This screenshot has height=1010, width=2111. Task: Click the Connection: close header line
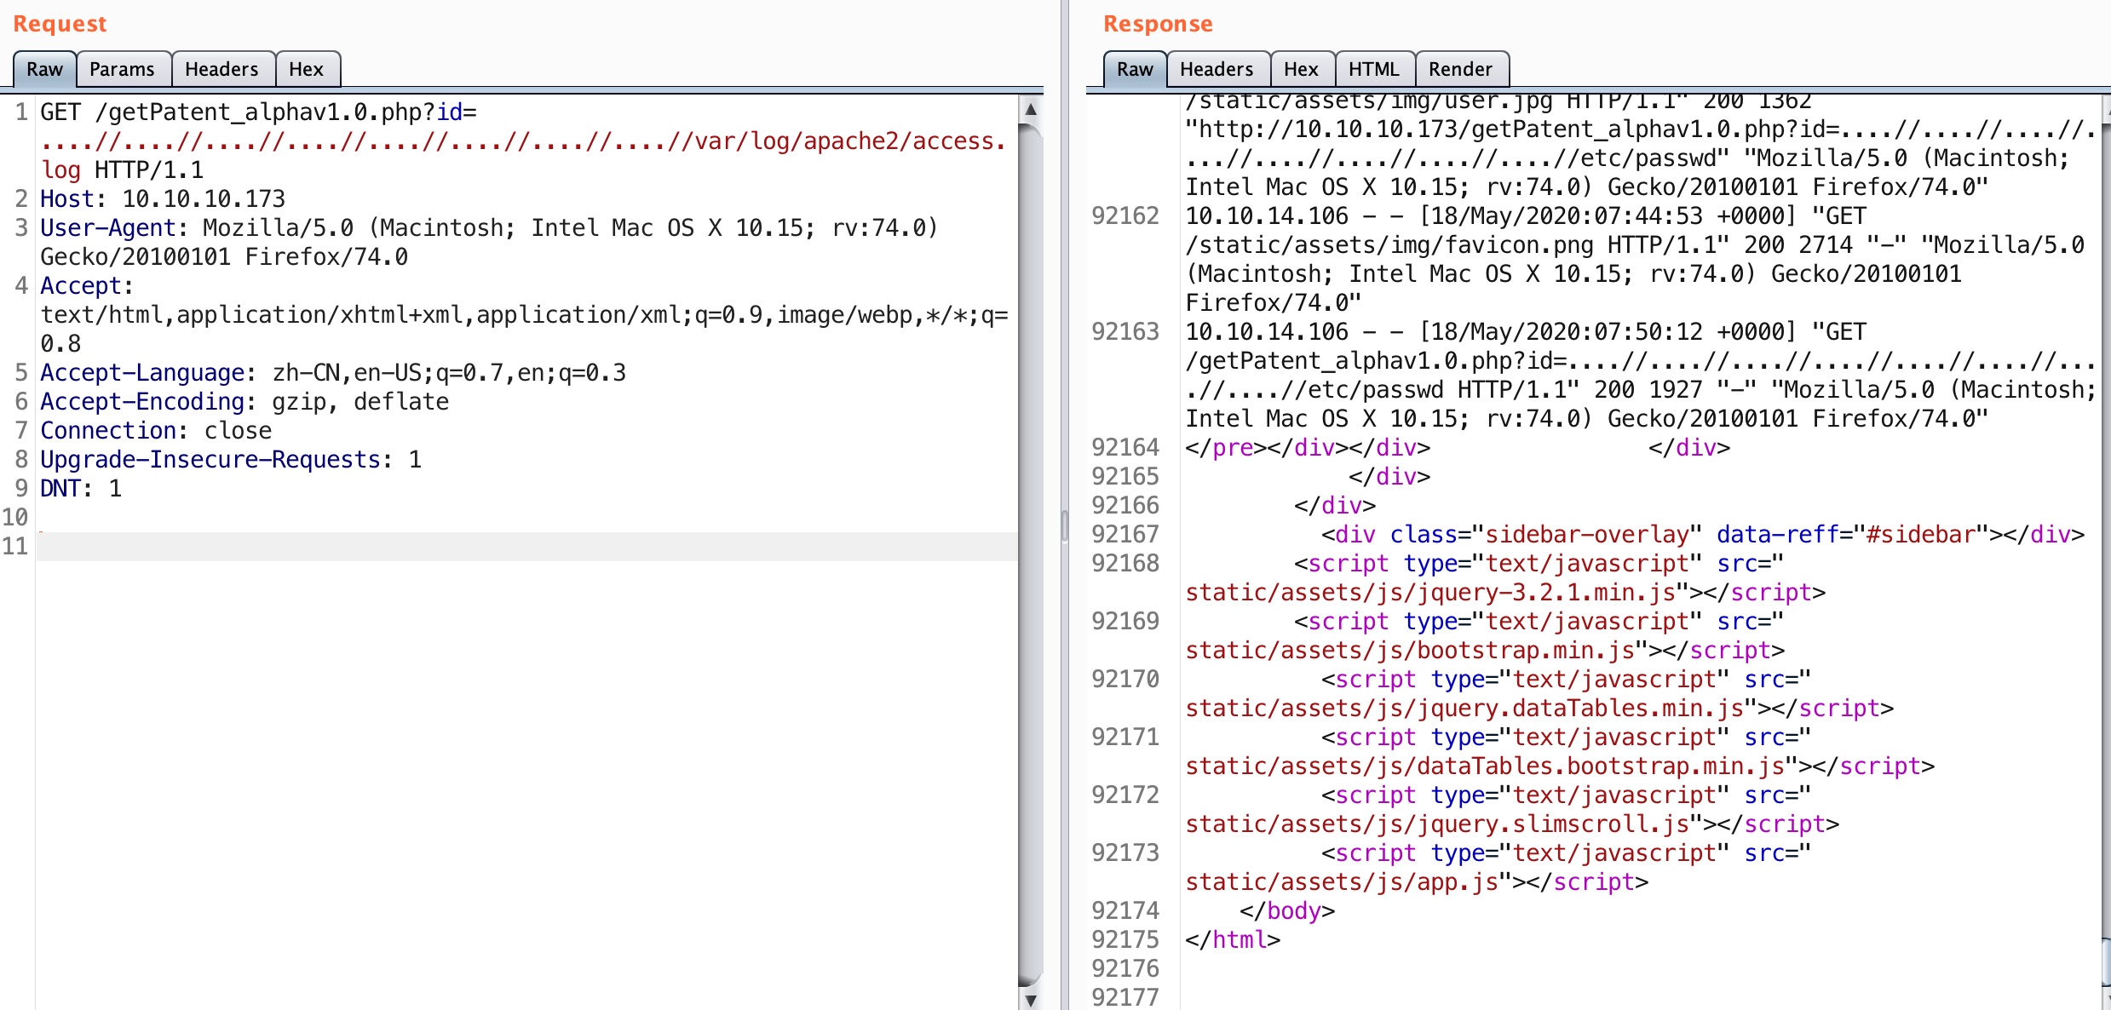click(156, 430)
